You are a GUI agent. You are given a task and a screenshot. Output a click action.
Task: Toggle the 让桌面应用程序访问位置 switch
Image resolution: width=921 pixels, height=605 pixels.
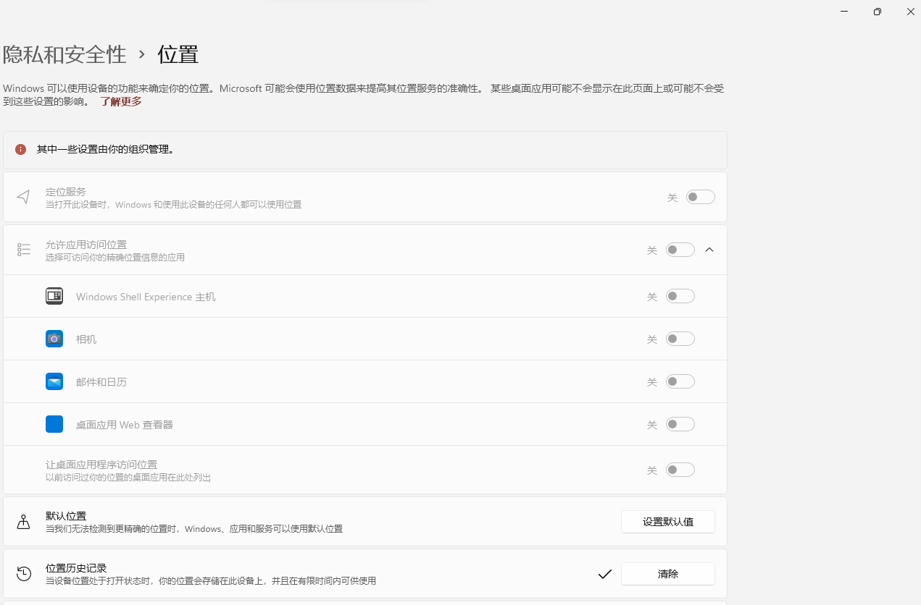pyautogui.click(x=680, y=470)
